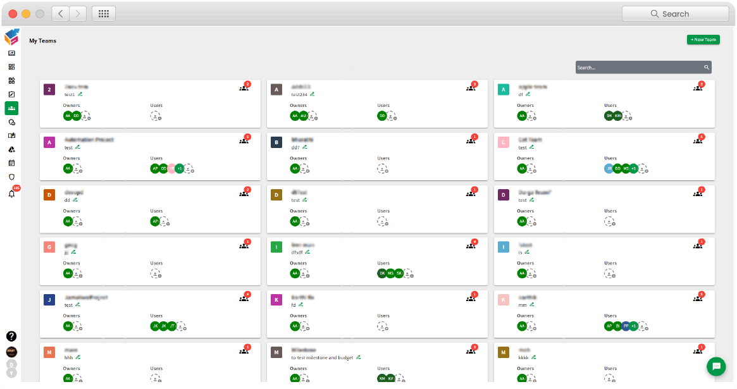Click the grid apps button in the title bar
Screen dimensions: 737x389
105,13
